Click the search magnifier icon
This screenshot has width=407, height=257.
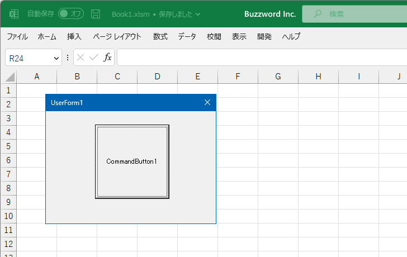point(317,14)
